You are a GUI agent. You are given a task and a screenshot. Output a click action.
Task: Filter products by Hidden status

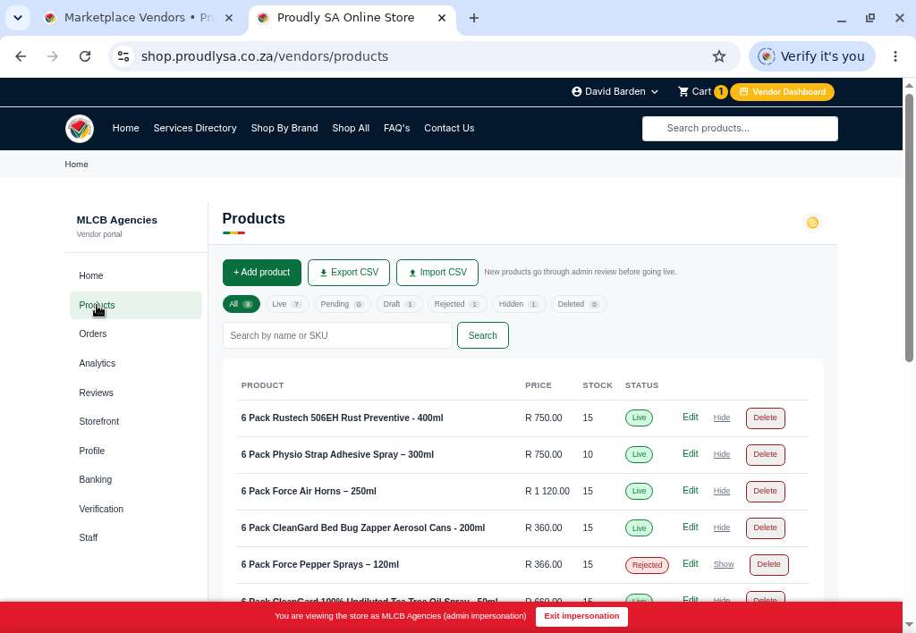click(519, 304)
